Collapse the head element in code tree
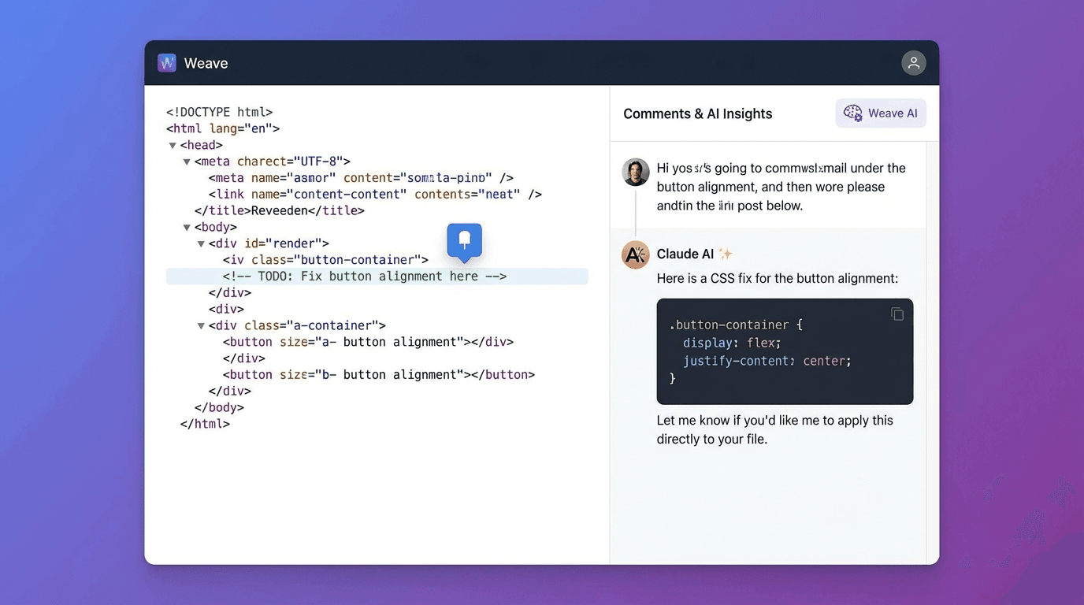 tap(173, 144)
